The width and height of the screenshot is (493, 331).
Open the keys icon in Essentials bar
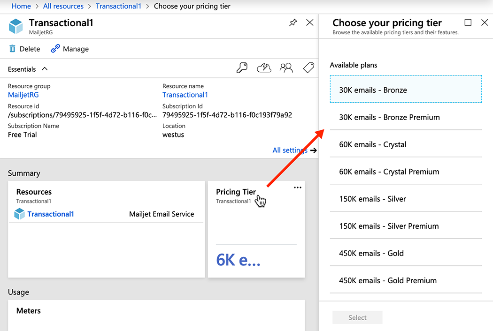click(242, 68)
